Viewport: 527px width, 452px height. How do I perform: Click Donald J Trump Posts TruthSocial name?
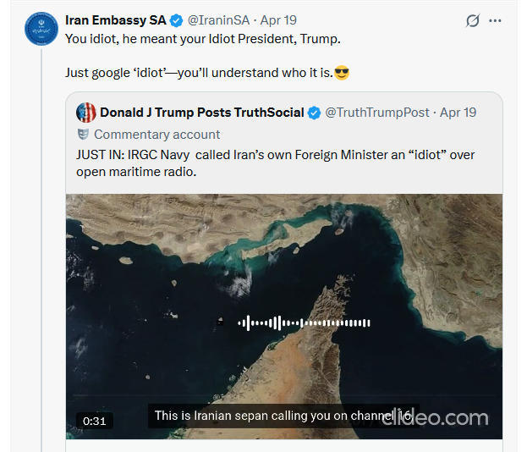click(201, 113)
